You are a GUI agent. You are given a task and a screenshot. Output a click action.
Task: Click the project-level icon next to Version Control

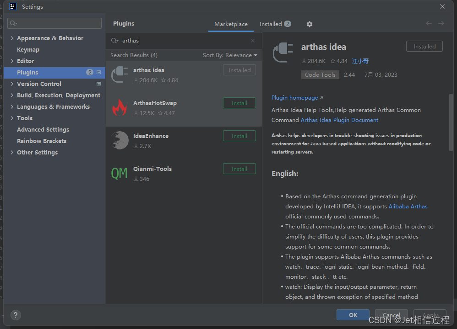tap(98, 84)
